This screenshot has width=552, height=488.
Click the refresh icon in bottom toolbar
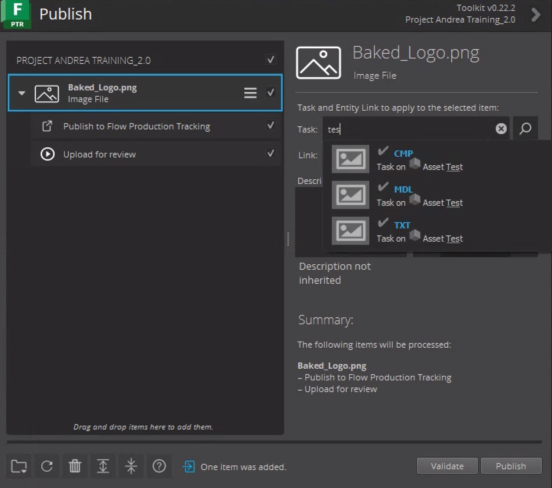(47, 466)
